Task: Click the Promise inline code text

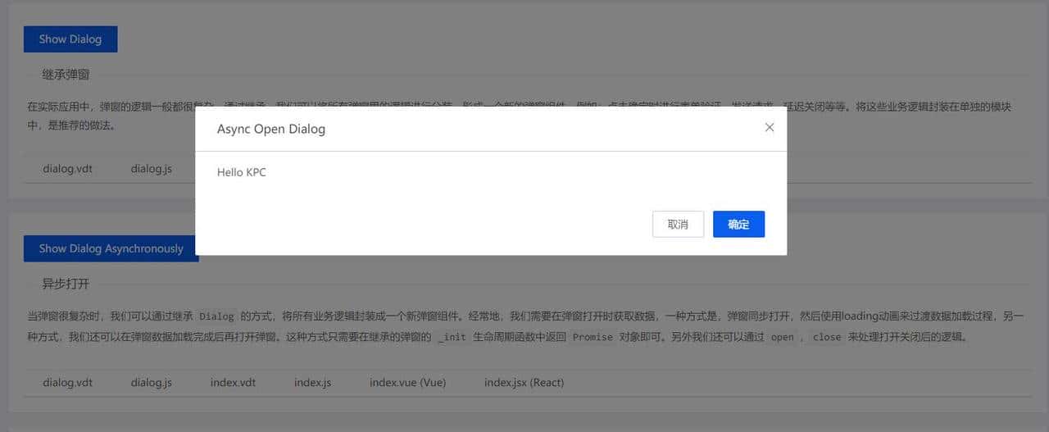Action: 593,337
